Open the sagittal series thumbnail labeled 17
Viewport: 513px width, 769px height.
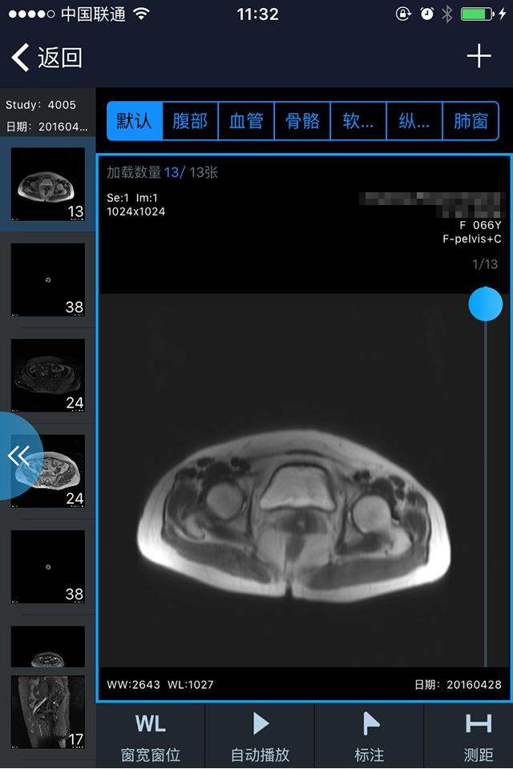47,711
